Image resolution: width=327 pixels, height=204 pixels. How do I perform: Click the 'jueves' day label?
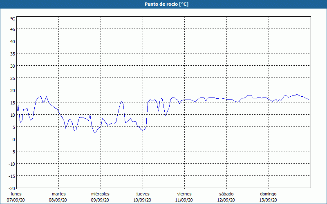[142, 194]
